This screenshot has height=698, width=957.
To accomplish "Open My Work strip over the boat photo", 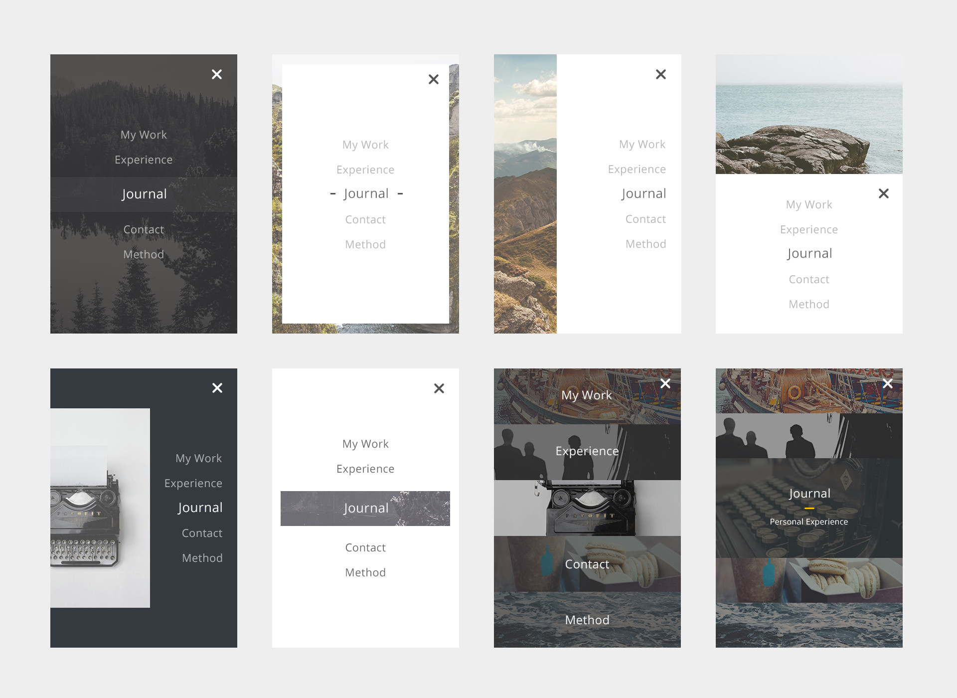I will (587, 395).
